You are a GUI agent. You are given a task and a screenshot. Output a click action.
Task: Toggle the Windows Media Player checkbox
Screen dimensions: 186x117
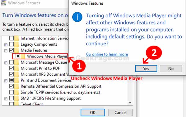(18, 56)
